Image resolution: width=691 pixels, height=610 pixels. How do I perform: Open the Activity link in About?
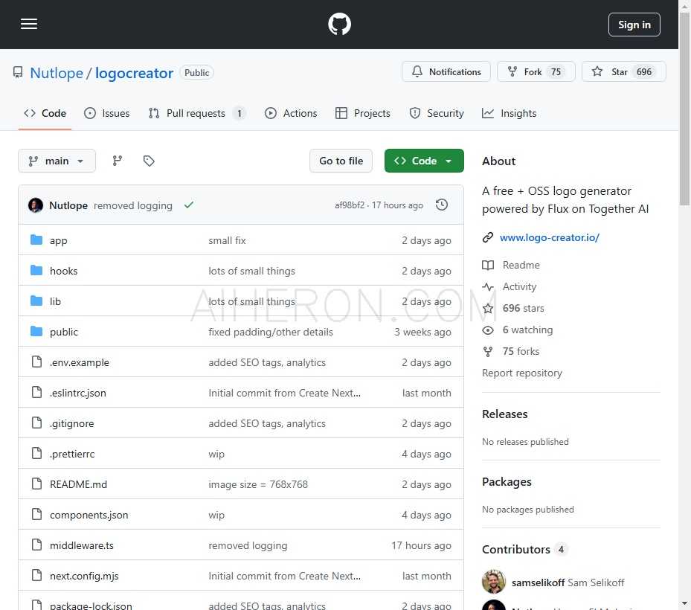coord(519,286)
